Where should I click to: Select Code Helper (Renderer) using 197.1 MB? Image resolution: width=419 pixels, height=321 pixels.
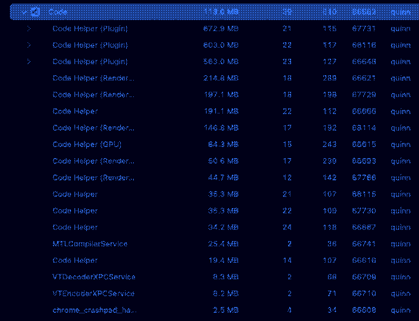[x=93, y=95]
